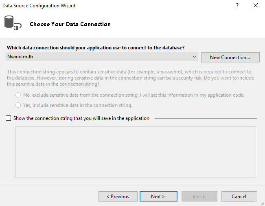
Task: Cancel the wizard
Action: click(239, 197)
